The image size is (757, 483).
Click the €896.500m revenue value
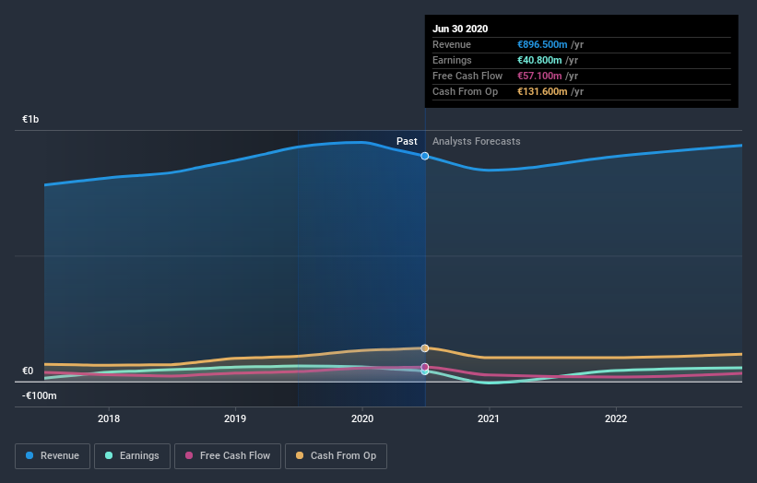click(542, 44)
